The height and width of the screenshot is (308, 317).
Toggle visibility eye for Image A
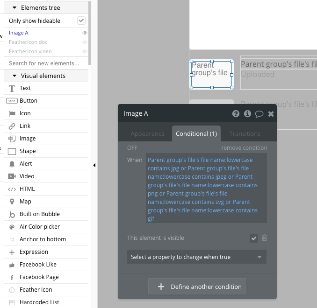click(85, 33)
